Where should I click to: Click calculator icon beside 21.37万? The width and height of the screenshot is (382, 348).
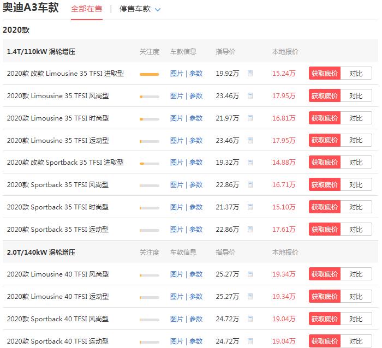[250, 207]
